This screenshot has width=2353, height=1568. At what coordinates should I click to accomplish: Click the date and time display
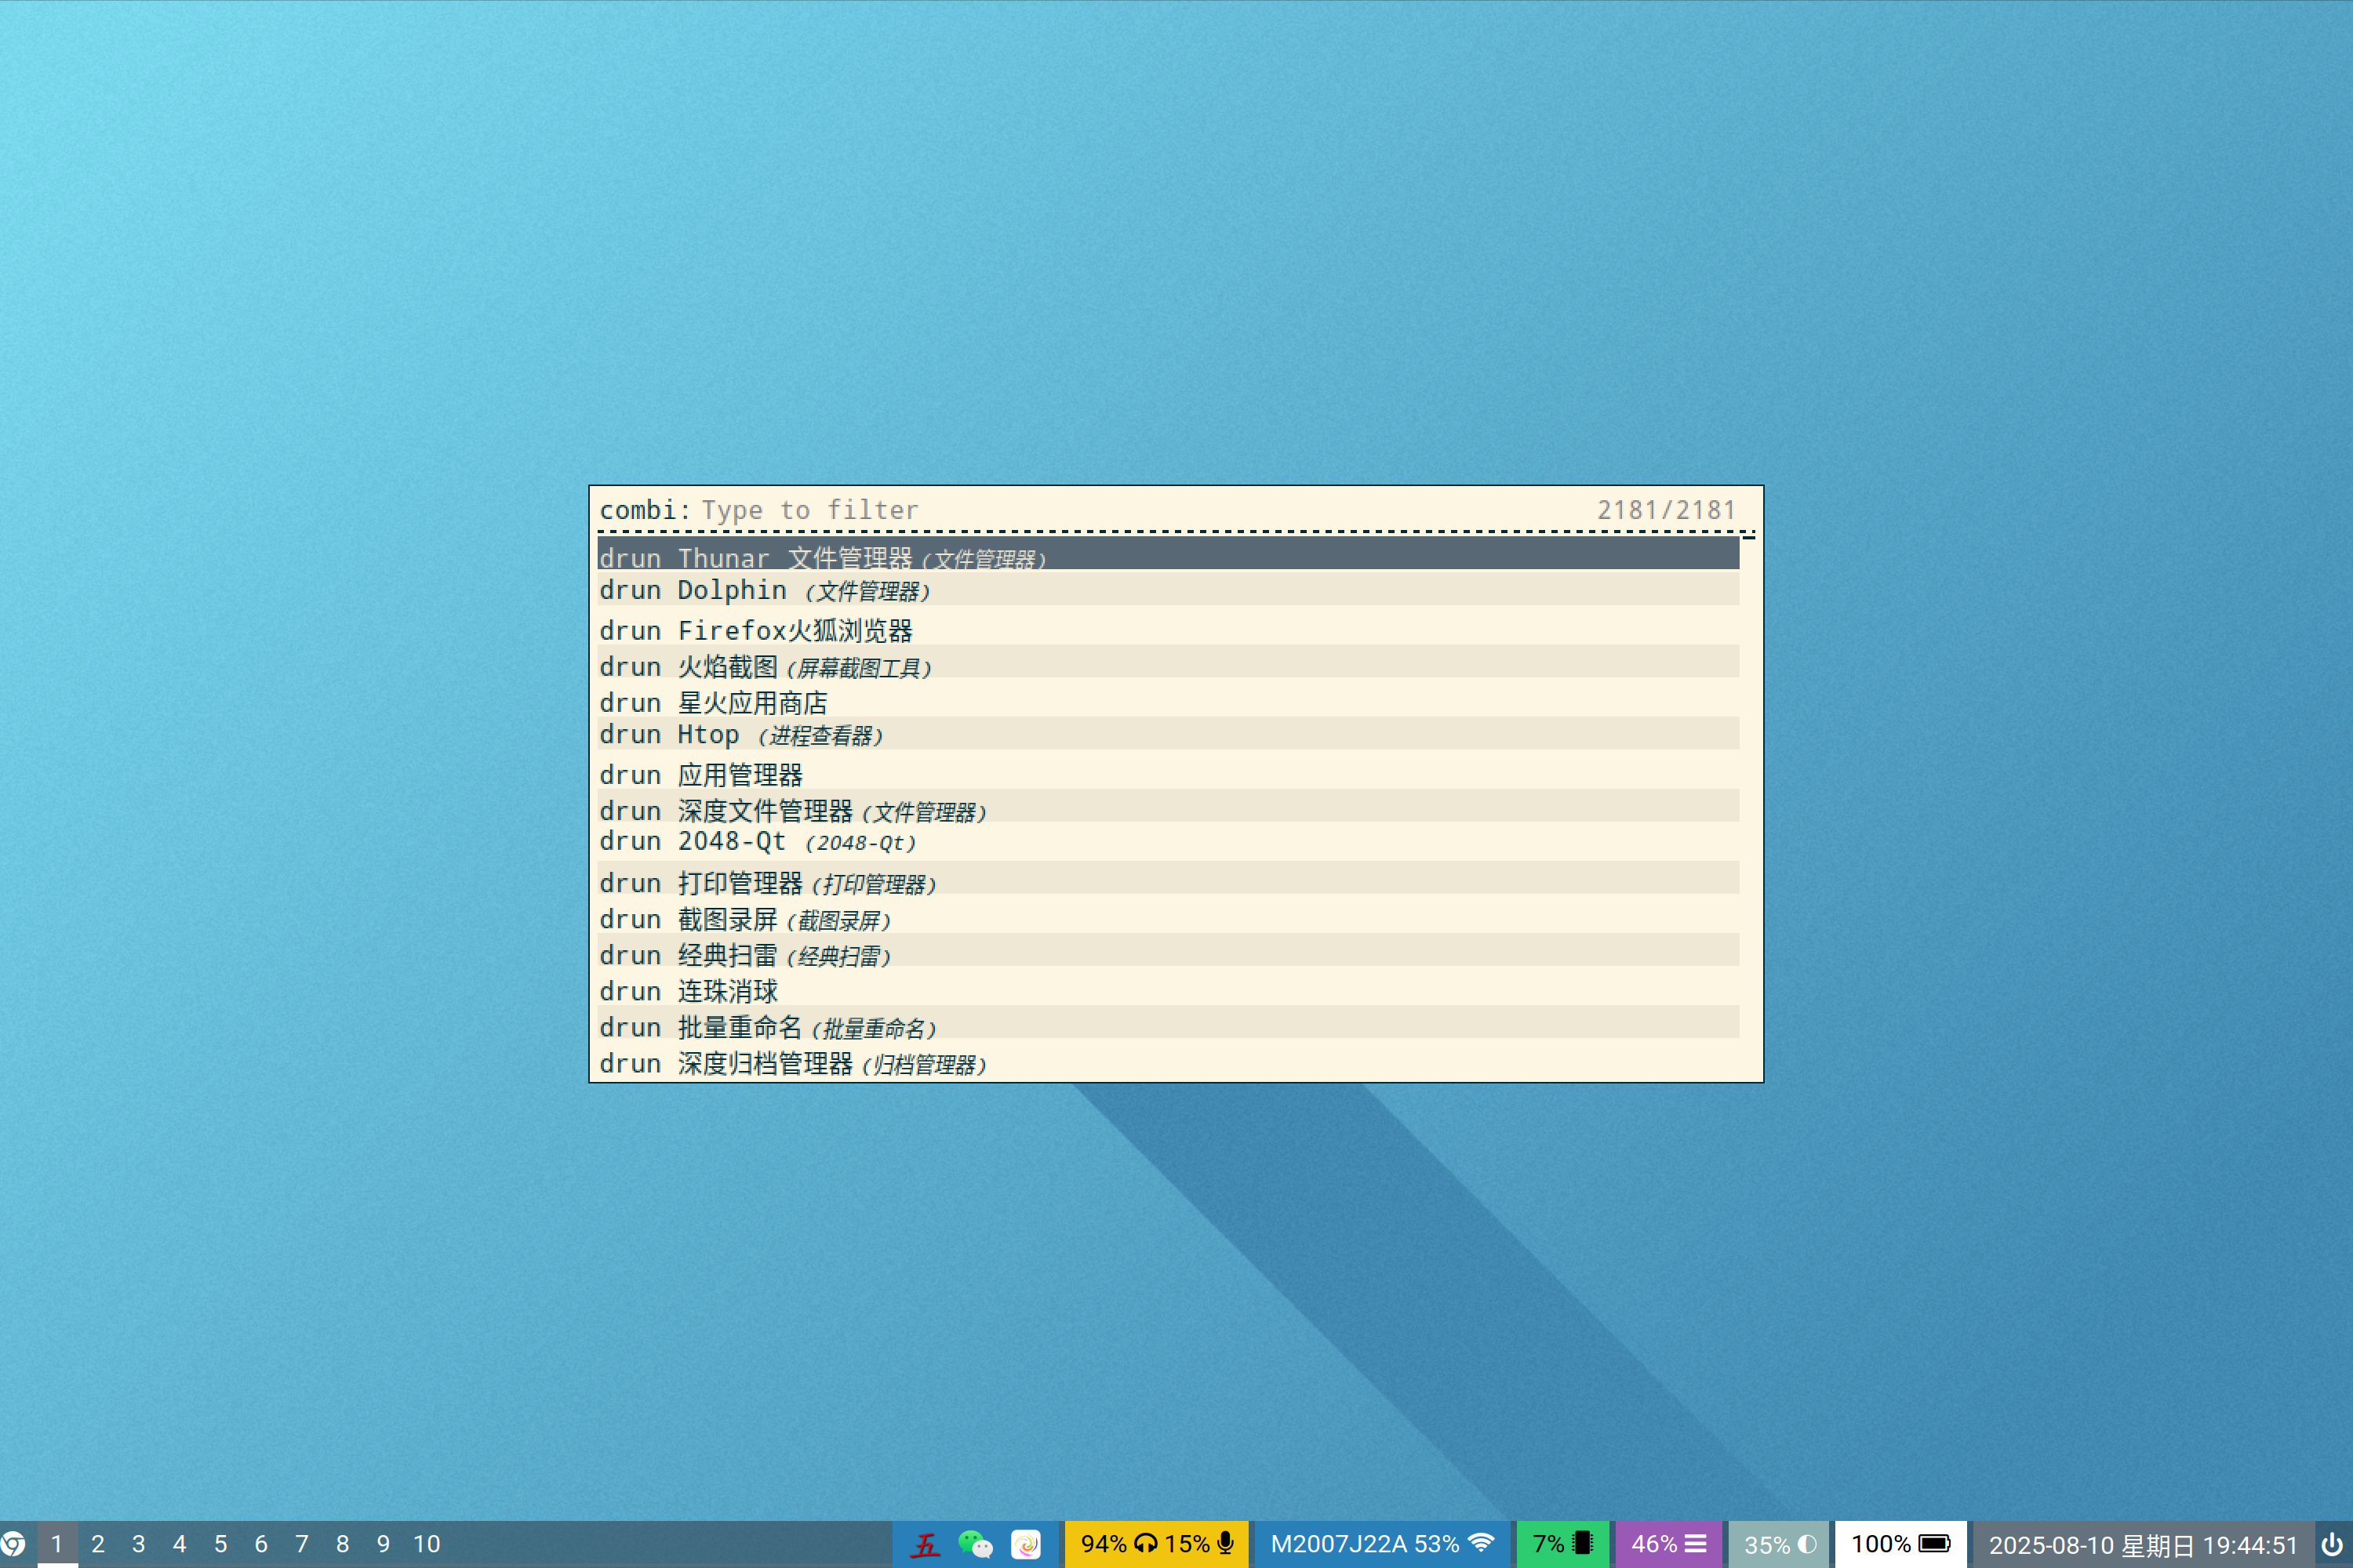(2143, 1544)
